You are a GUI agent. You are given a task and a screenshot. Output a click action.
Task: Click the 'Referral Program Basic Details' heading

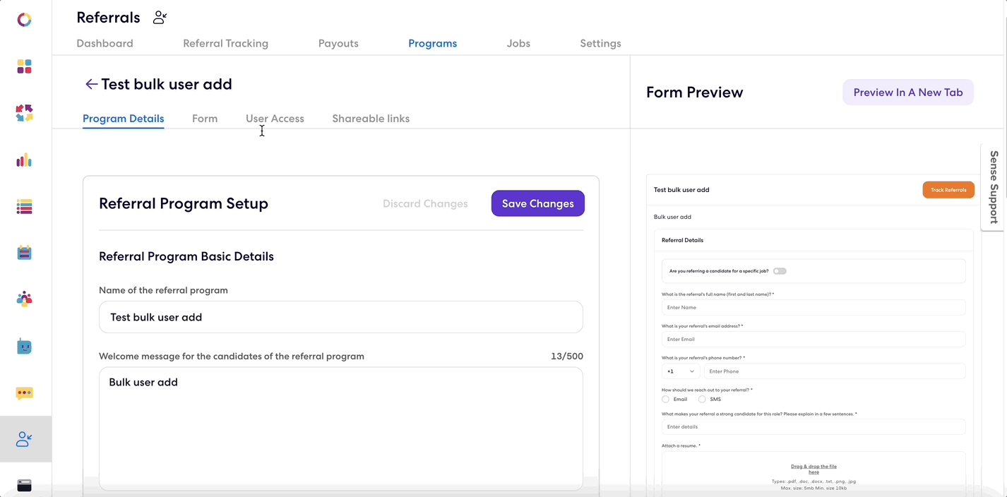[186, 256]
